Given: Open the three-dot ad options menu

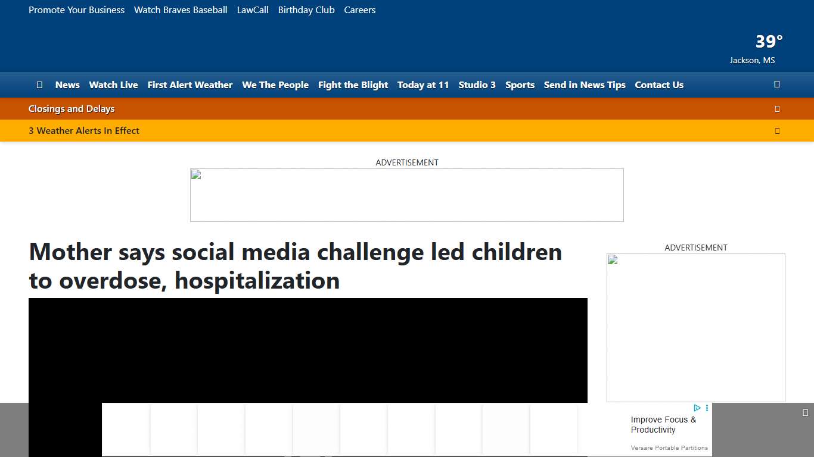Looking at the screenshot, I should (x=707, y=407).
